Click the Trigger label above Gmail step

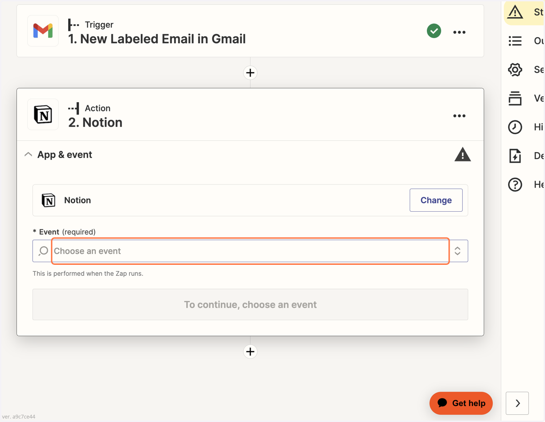click(99, 25)
